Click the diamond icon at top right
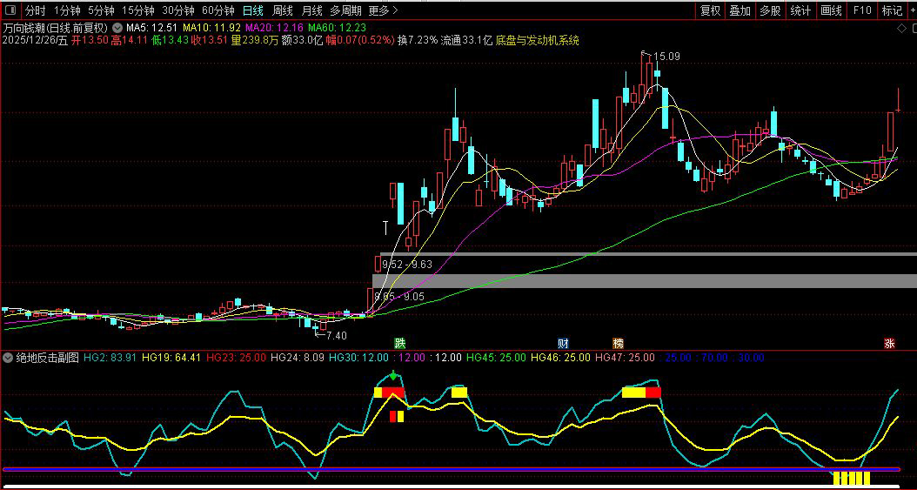The image size is (917, 490). click(x=901, y=28)
